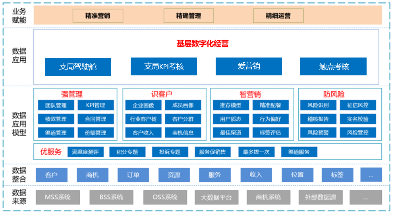The height and width of the screenshot is (215, 394).
Task: Click the 爱营销 block
Action: point(249,66)
